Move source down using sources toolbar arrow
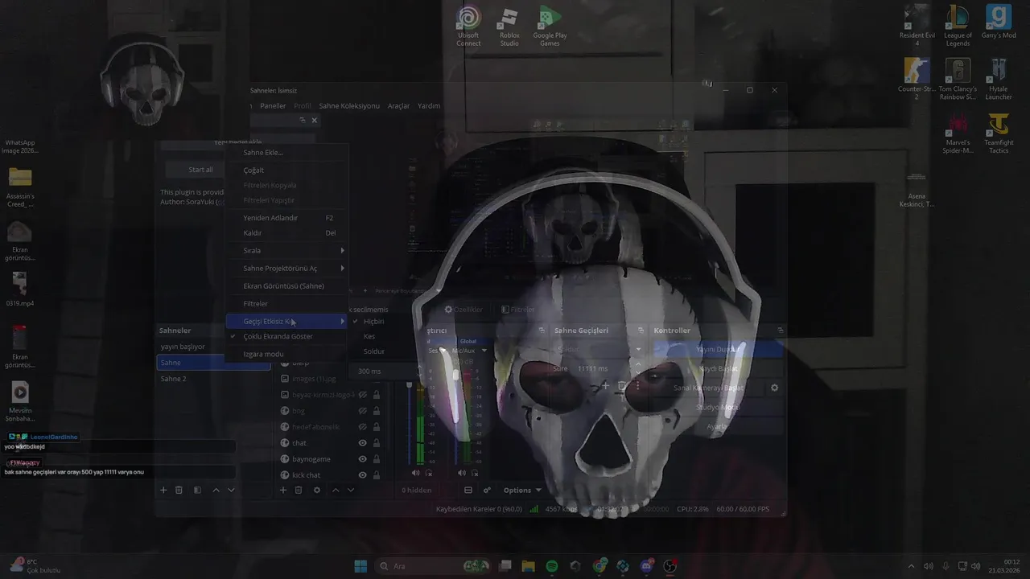 coord(350,490)
